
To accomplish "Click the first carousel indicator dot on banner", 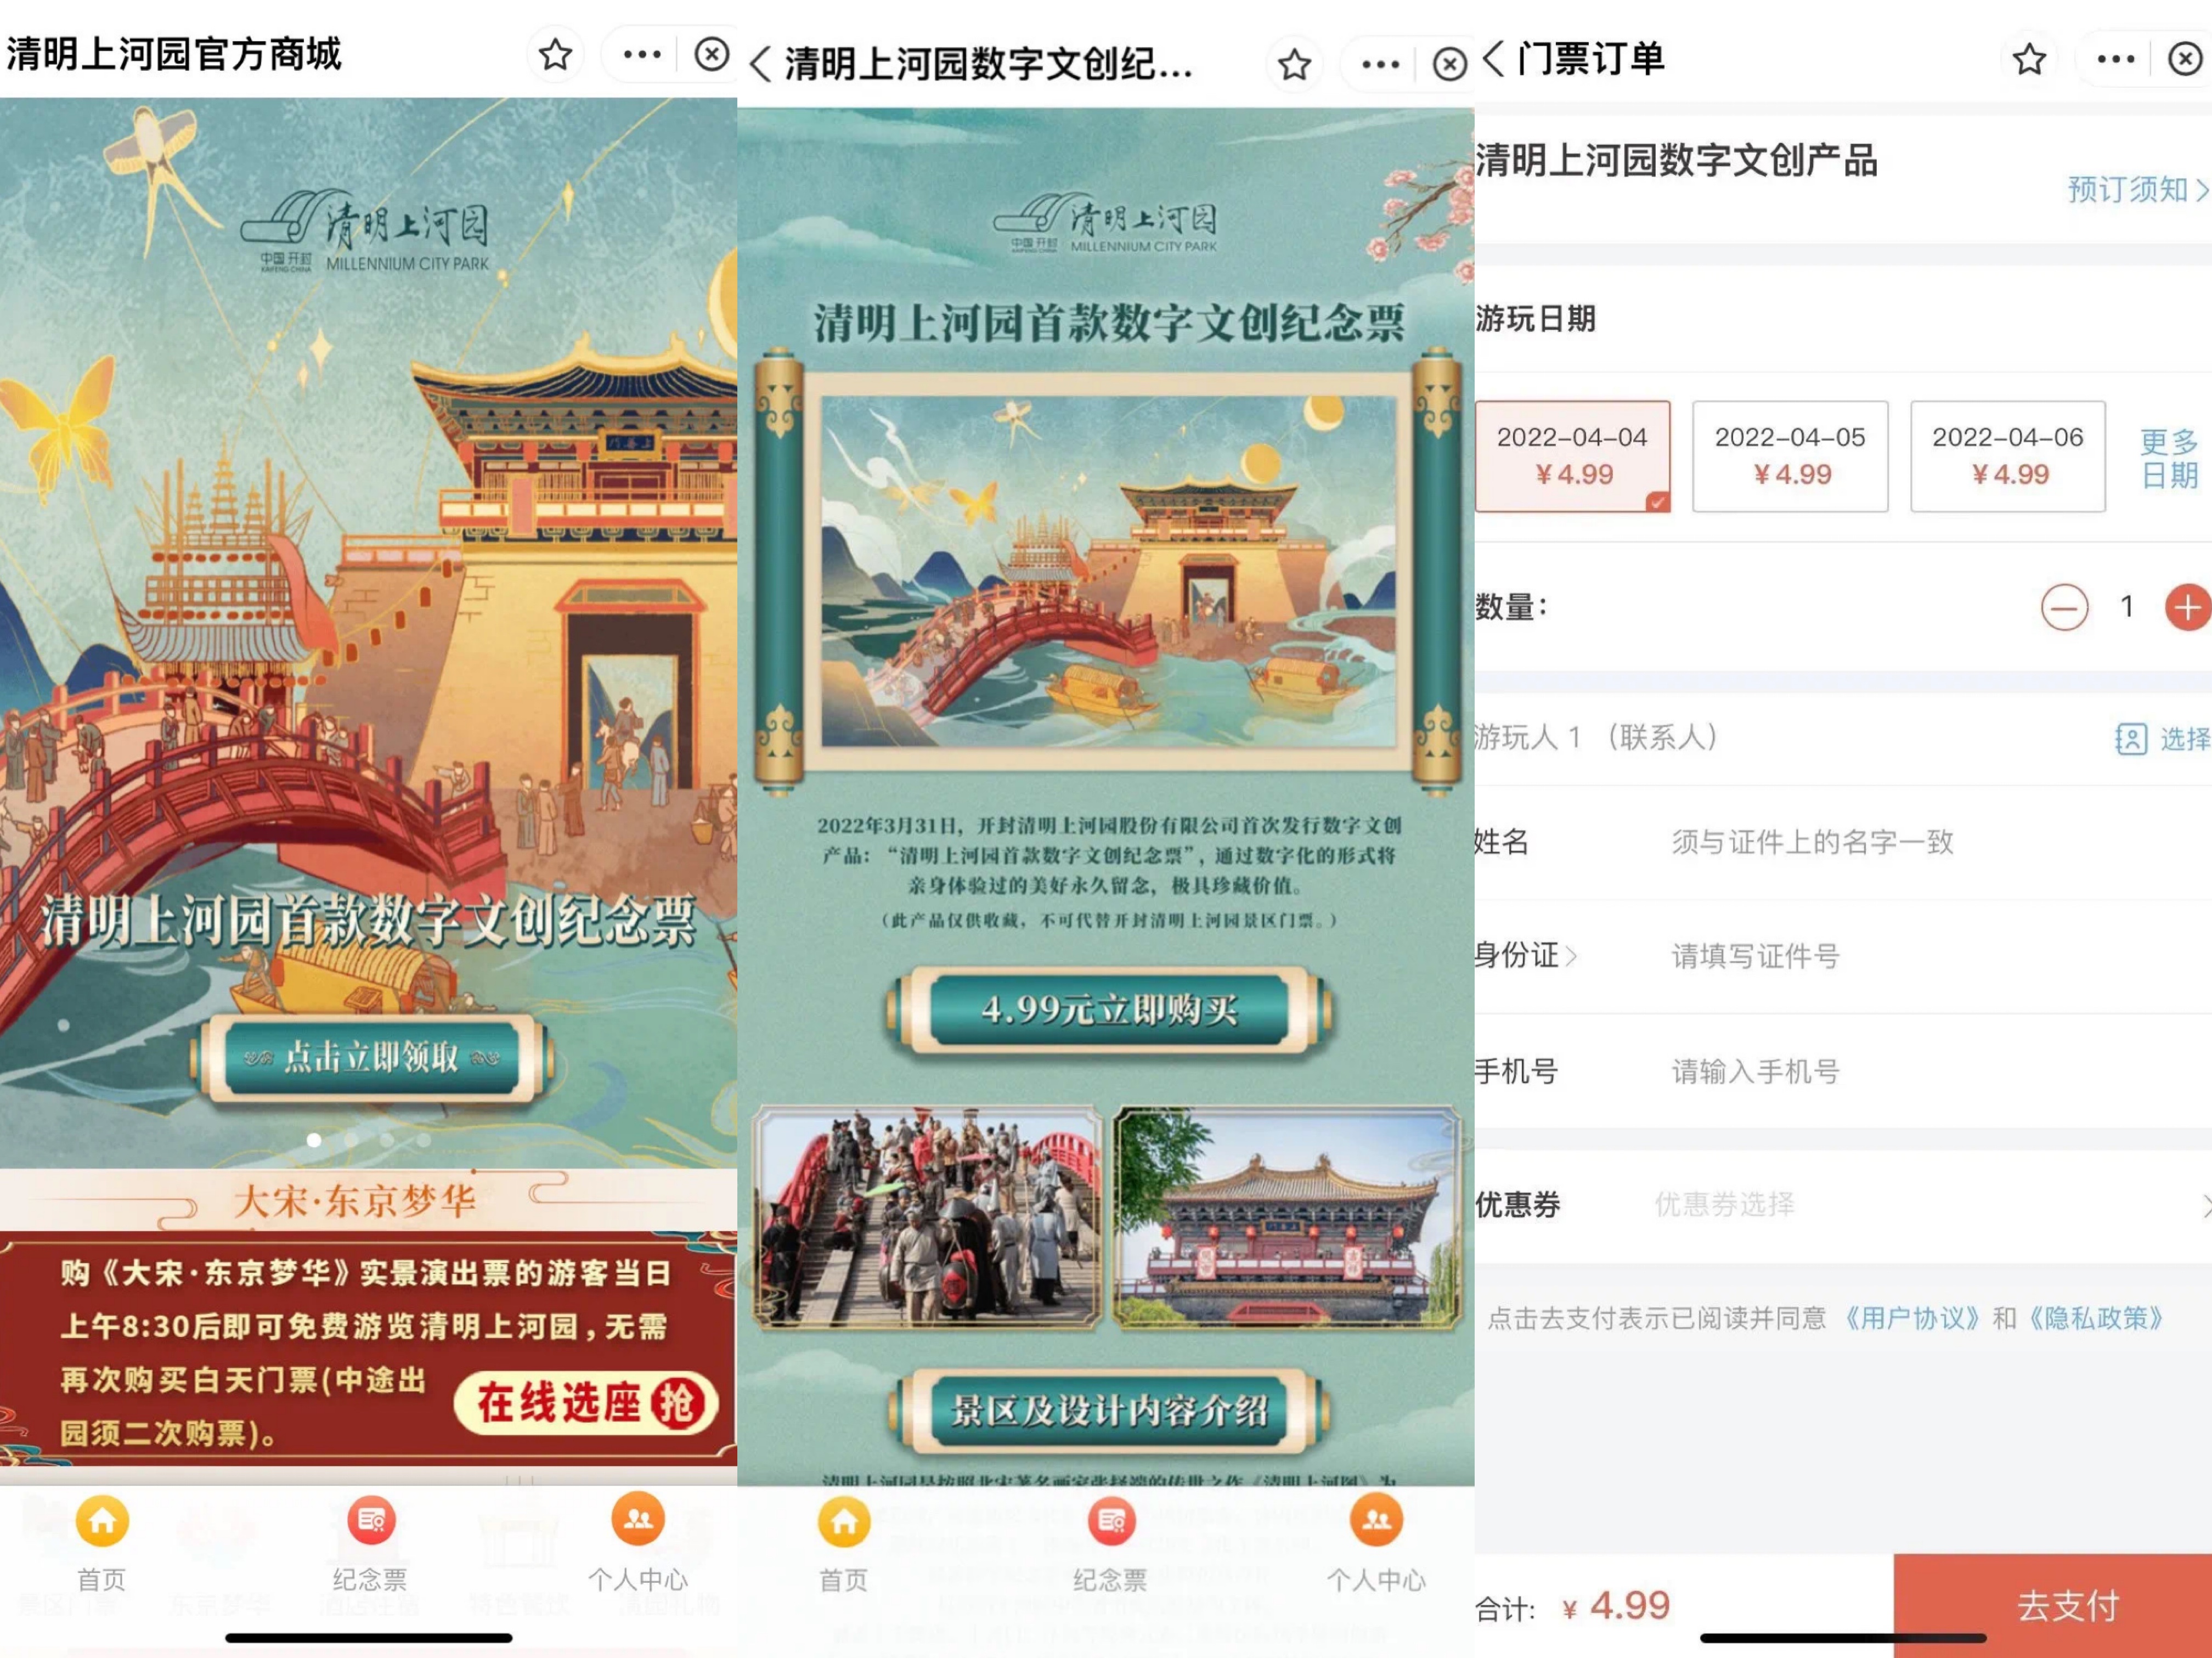I will click(x=314, y=1140).
